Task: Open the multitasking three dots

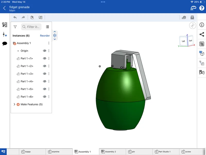Action: click(x=103, y=2)
